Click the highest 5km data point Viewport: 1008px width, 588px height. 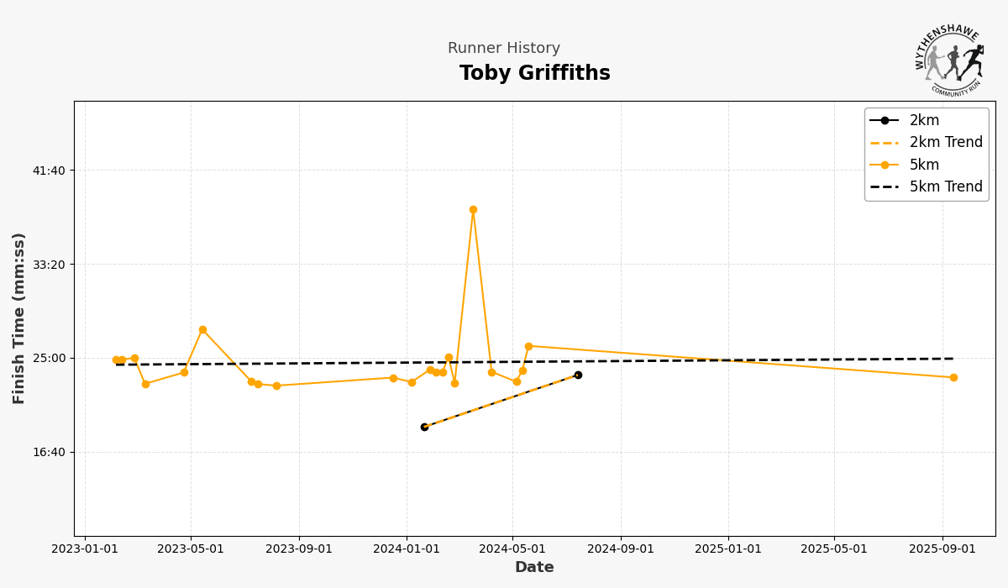[473, 210]
